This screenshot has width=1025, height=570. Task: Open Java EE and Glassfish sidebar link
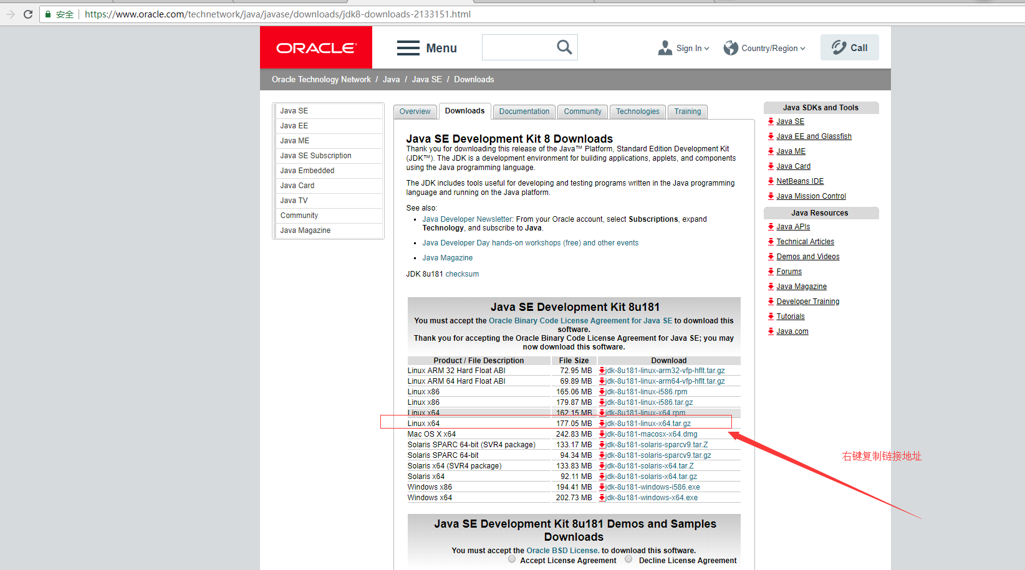coord(814,136)
